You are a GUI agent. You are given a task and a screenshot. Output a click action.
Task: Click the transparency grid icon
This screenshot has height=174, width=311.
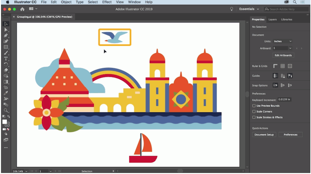click(290, 66)
